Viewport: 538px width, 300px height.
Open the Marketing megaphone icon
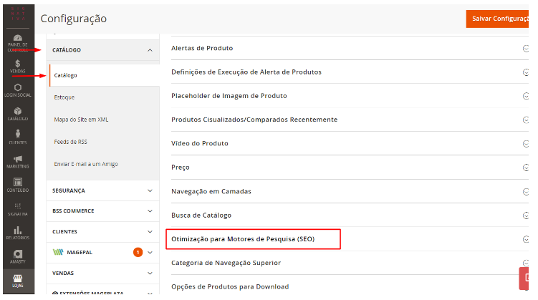click(x=17, y=162)
